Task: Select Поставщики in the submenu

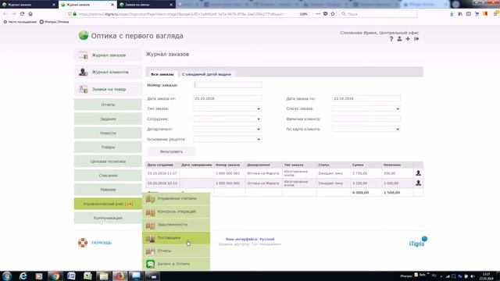Action: coord(176,237)
